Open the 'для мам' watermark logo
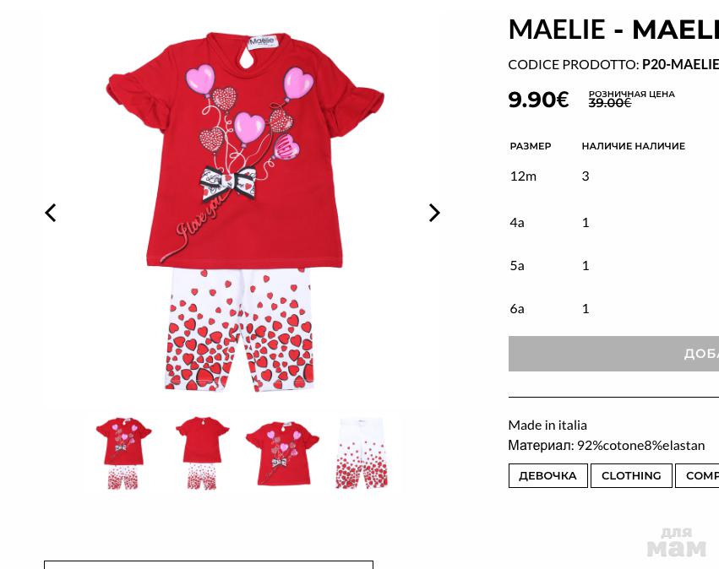 676,542
